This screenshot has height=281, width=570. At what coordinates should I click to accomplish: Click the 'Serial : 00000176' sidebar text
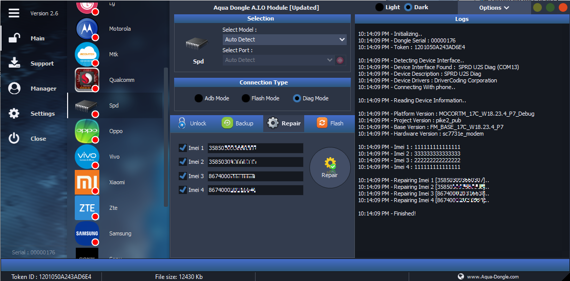coord(33,252)
